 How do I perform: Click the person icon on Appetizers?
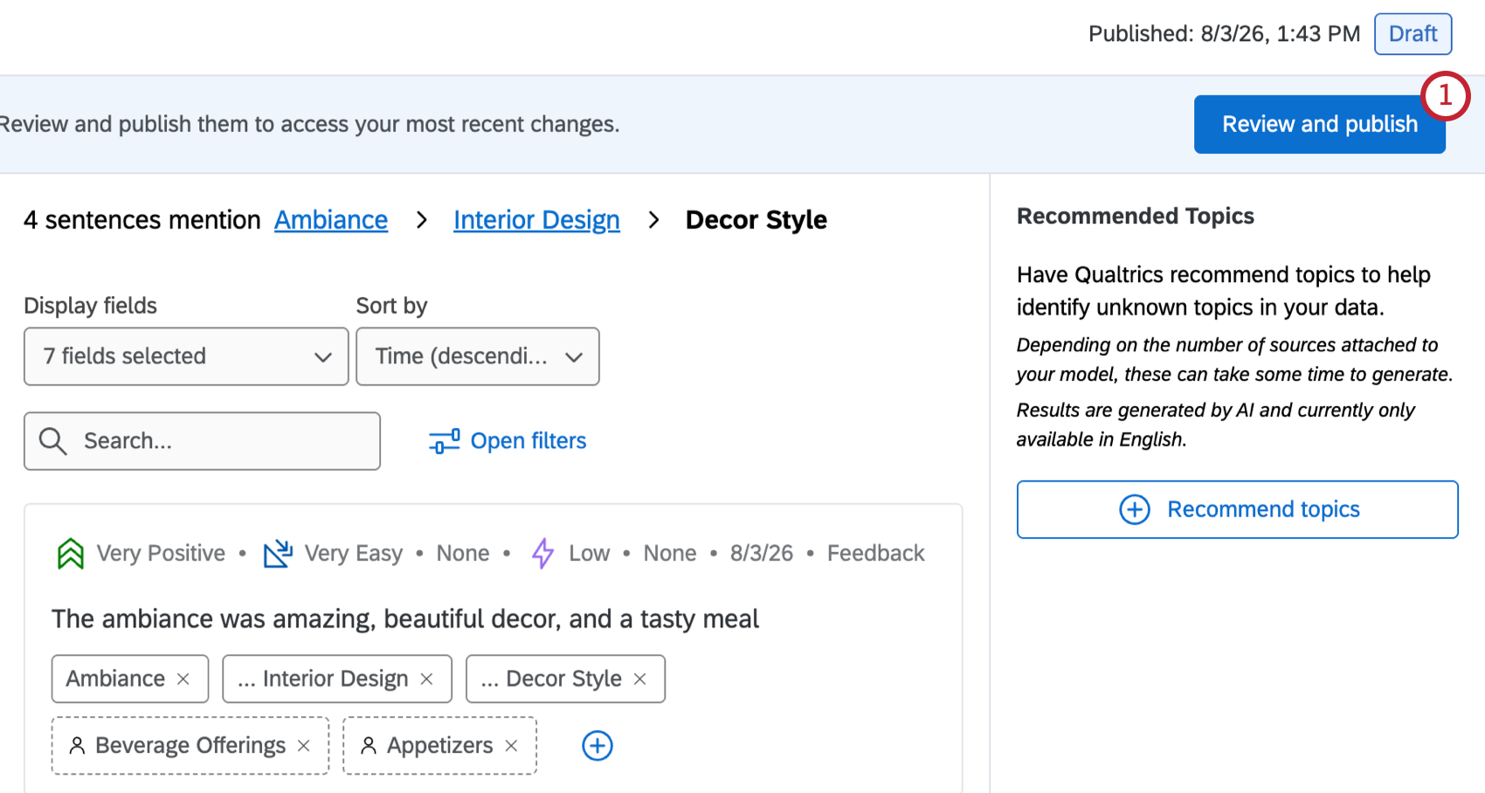(x=369, y=745)
